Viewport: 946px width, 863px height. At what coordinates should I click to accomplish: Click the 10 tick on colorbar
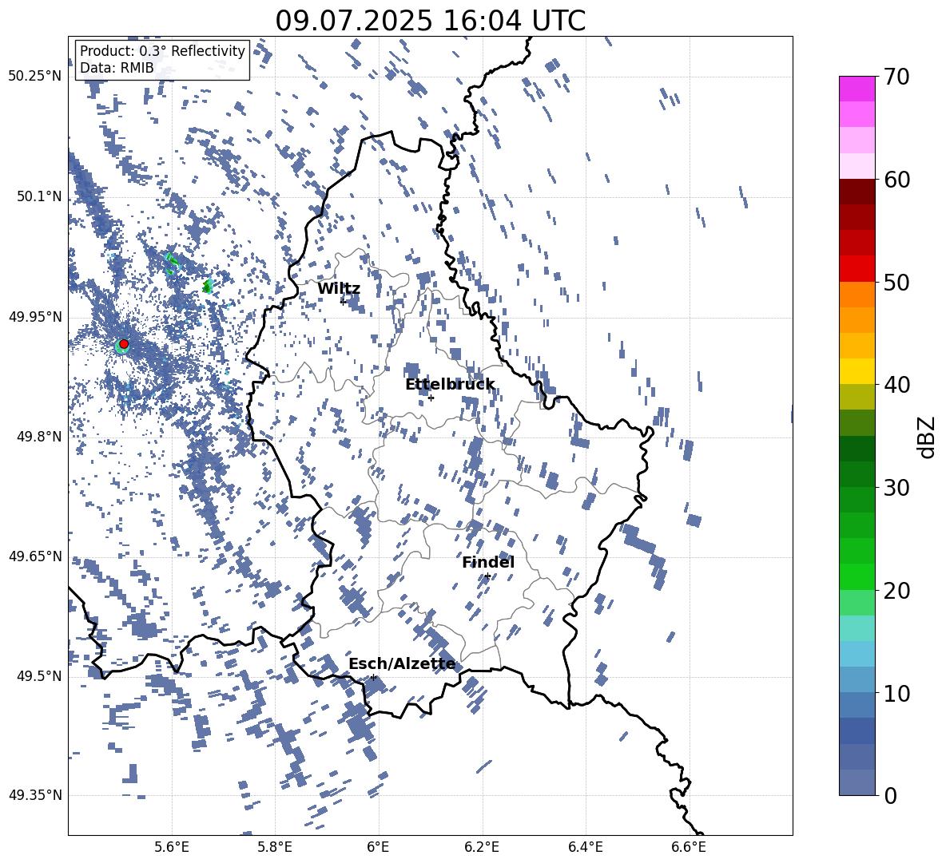896,694
